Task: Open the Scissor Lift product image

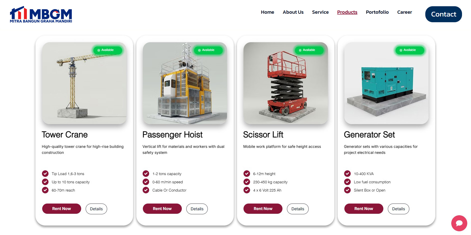Action: click(286, 83)
